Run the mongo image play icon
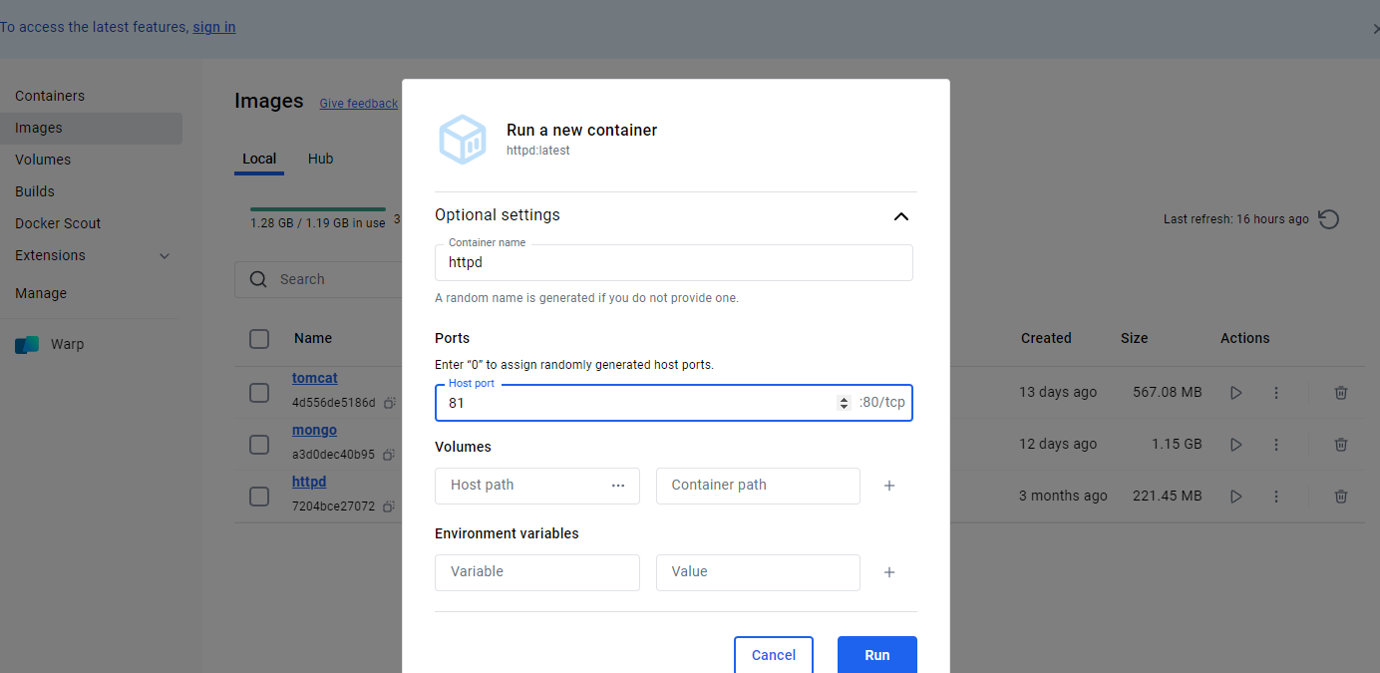This screenshot has width=1380, height=673. tap(1236, 445)
